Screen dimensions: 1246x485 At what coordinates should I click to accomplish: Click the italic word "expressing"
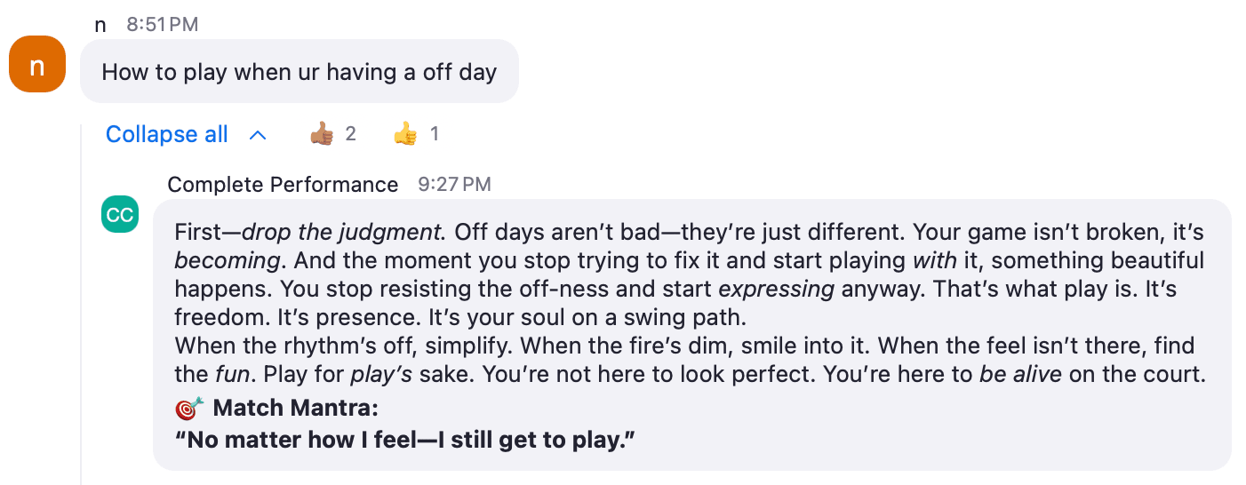(777, 290)
